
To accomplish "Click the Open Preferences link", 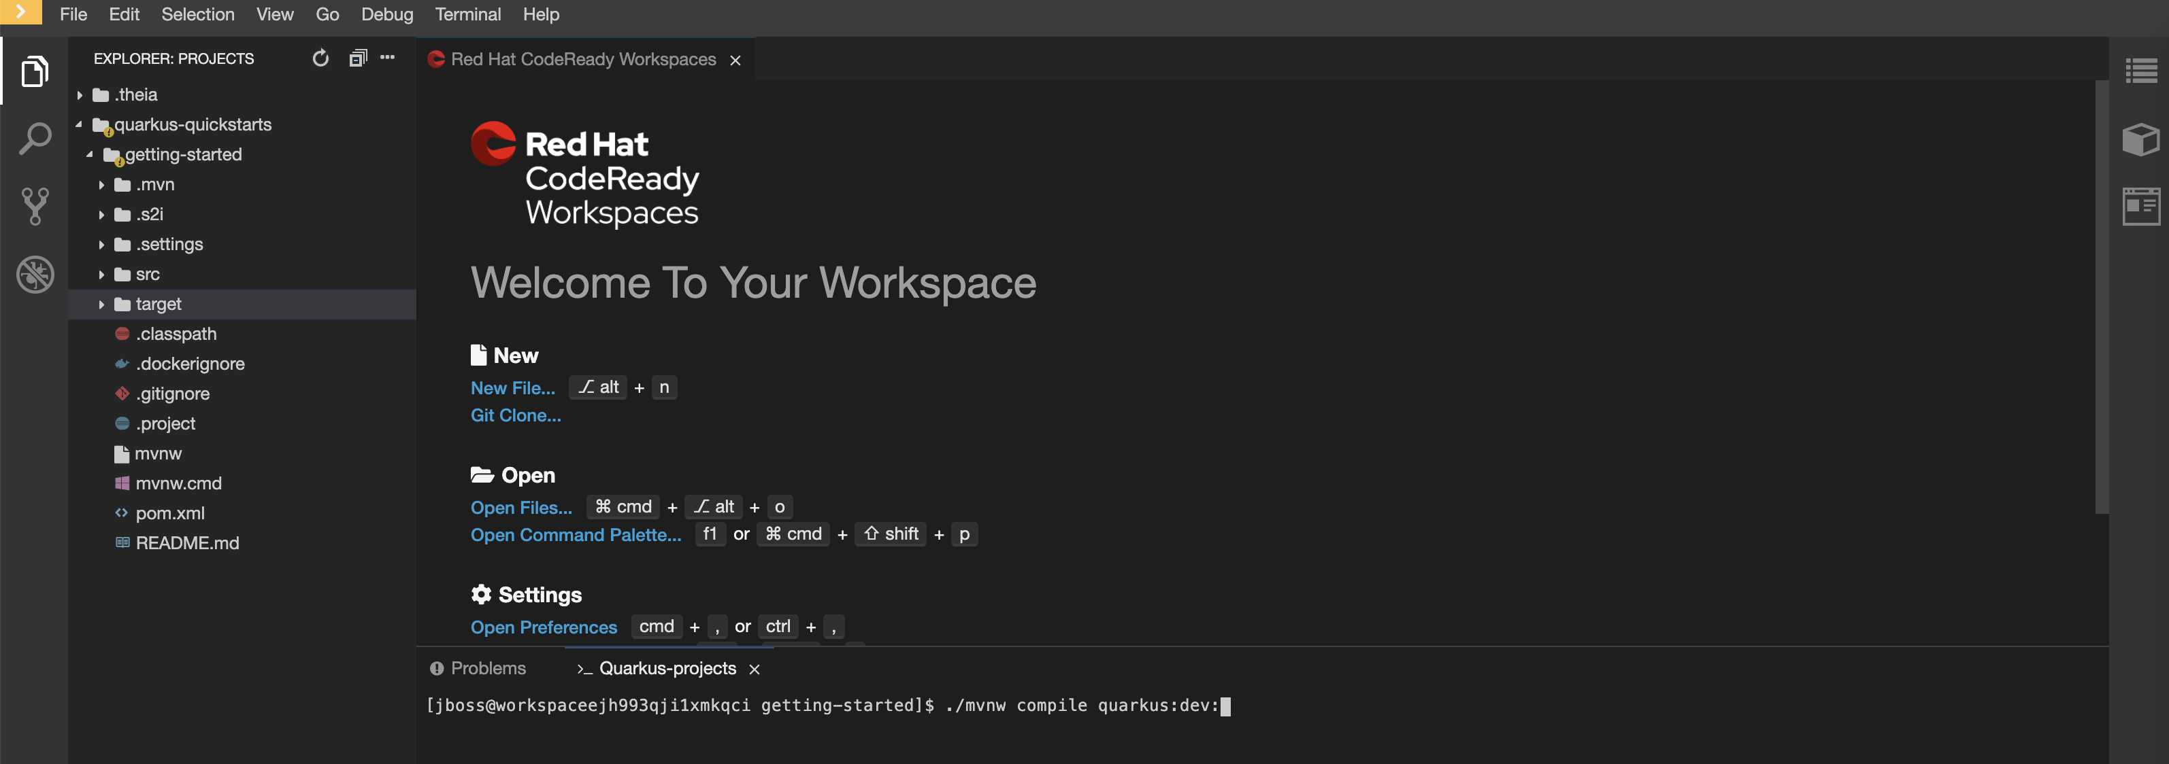I will (544, 627).
